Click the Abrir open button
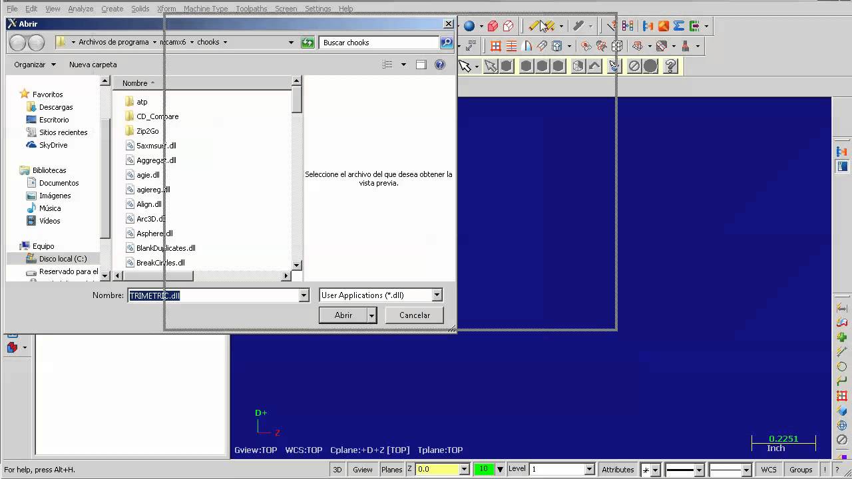This screenshot has height=479, width=852. (x=343, y=315)
